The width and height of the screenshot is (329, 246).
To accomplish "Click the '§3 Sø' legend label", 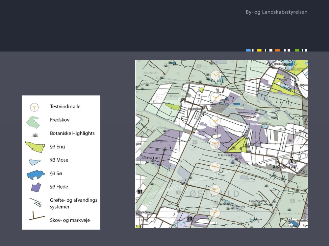I will (x=56, y=174).
